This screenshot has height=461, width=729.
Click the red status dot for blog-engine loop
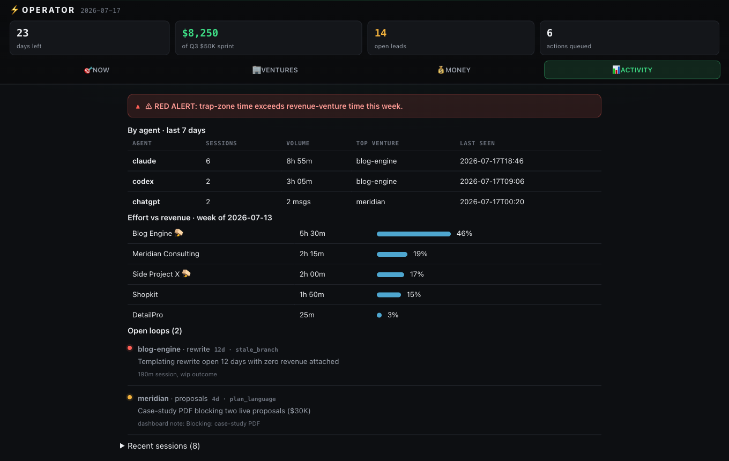coord(130,348)
